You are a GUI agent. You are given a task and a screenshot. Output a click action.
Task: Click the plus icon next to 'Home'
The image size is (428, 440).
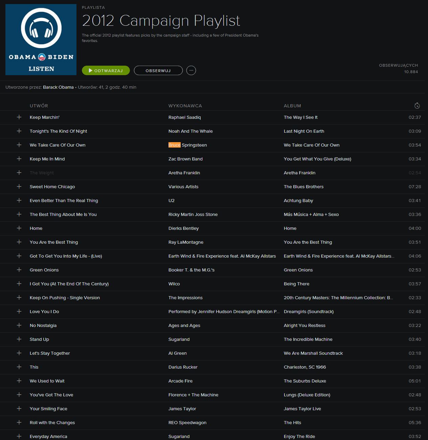[19, 228]
